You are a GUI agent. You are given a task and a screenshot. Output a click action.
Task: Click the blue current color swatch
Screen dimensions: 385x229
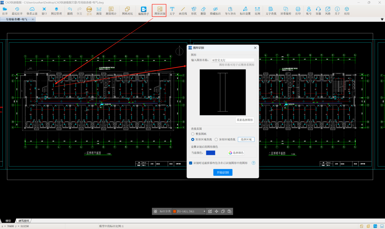210,153
